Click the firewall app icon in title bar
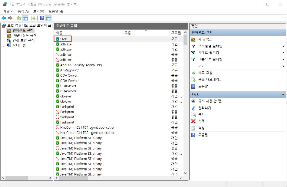 pos(4,4)
